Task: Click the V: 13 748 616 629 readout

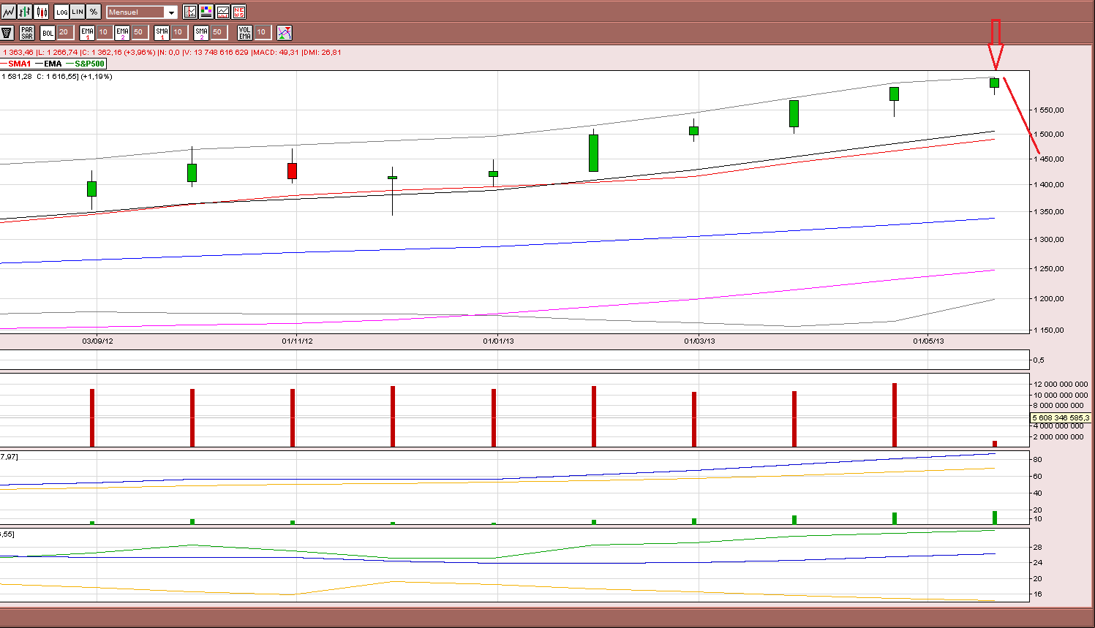Action: pos(216,53)
